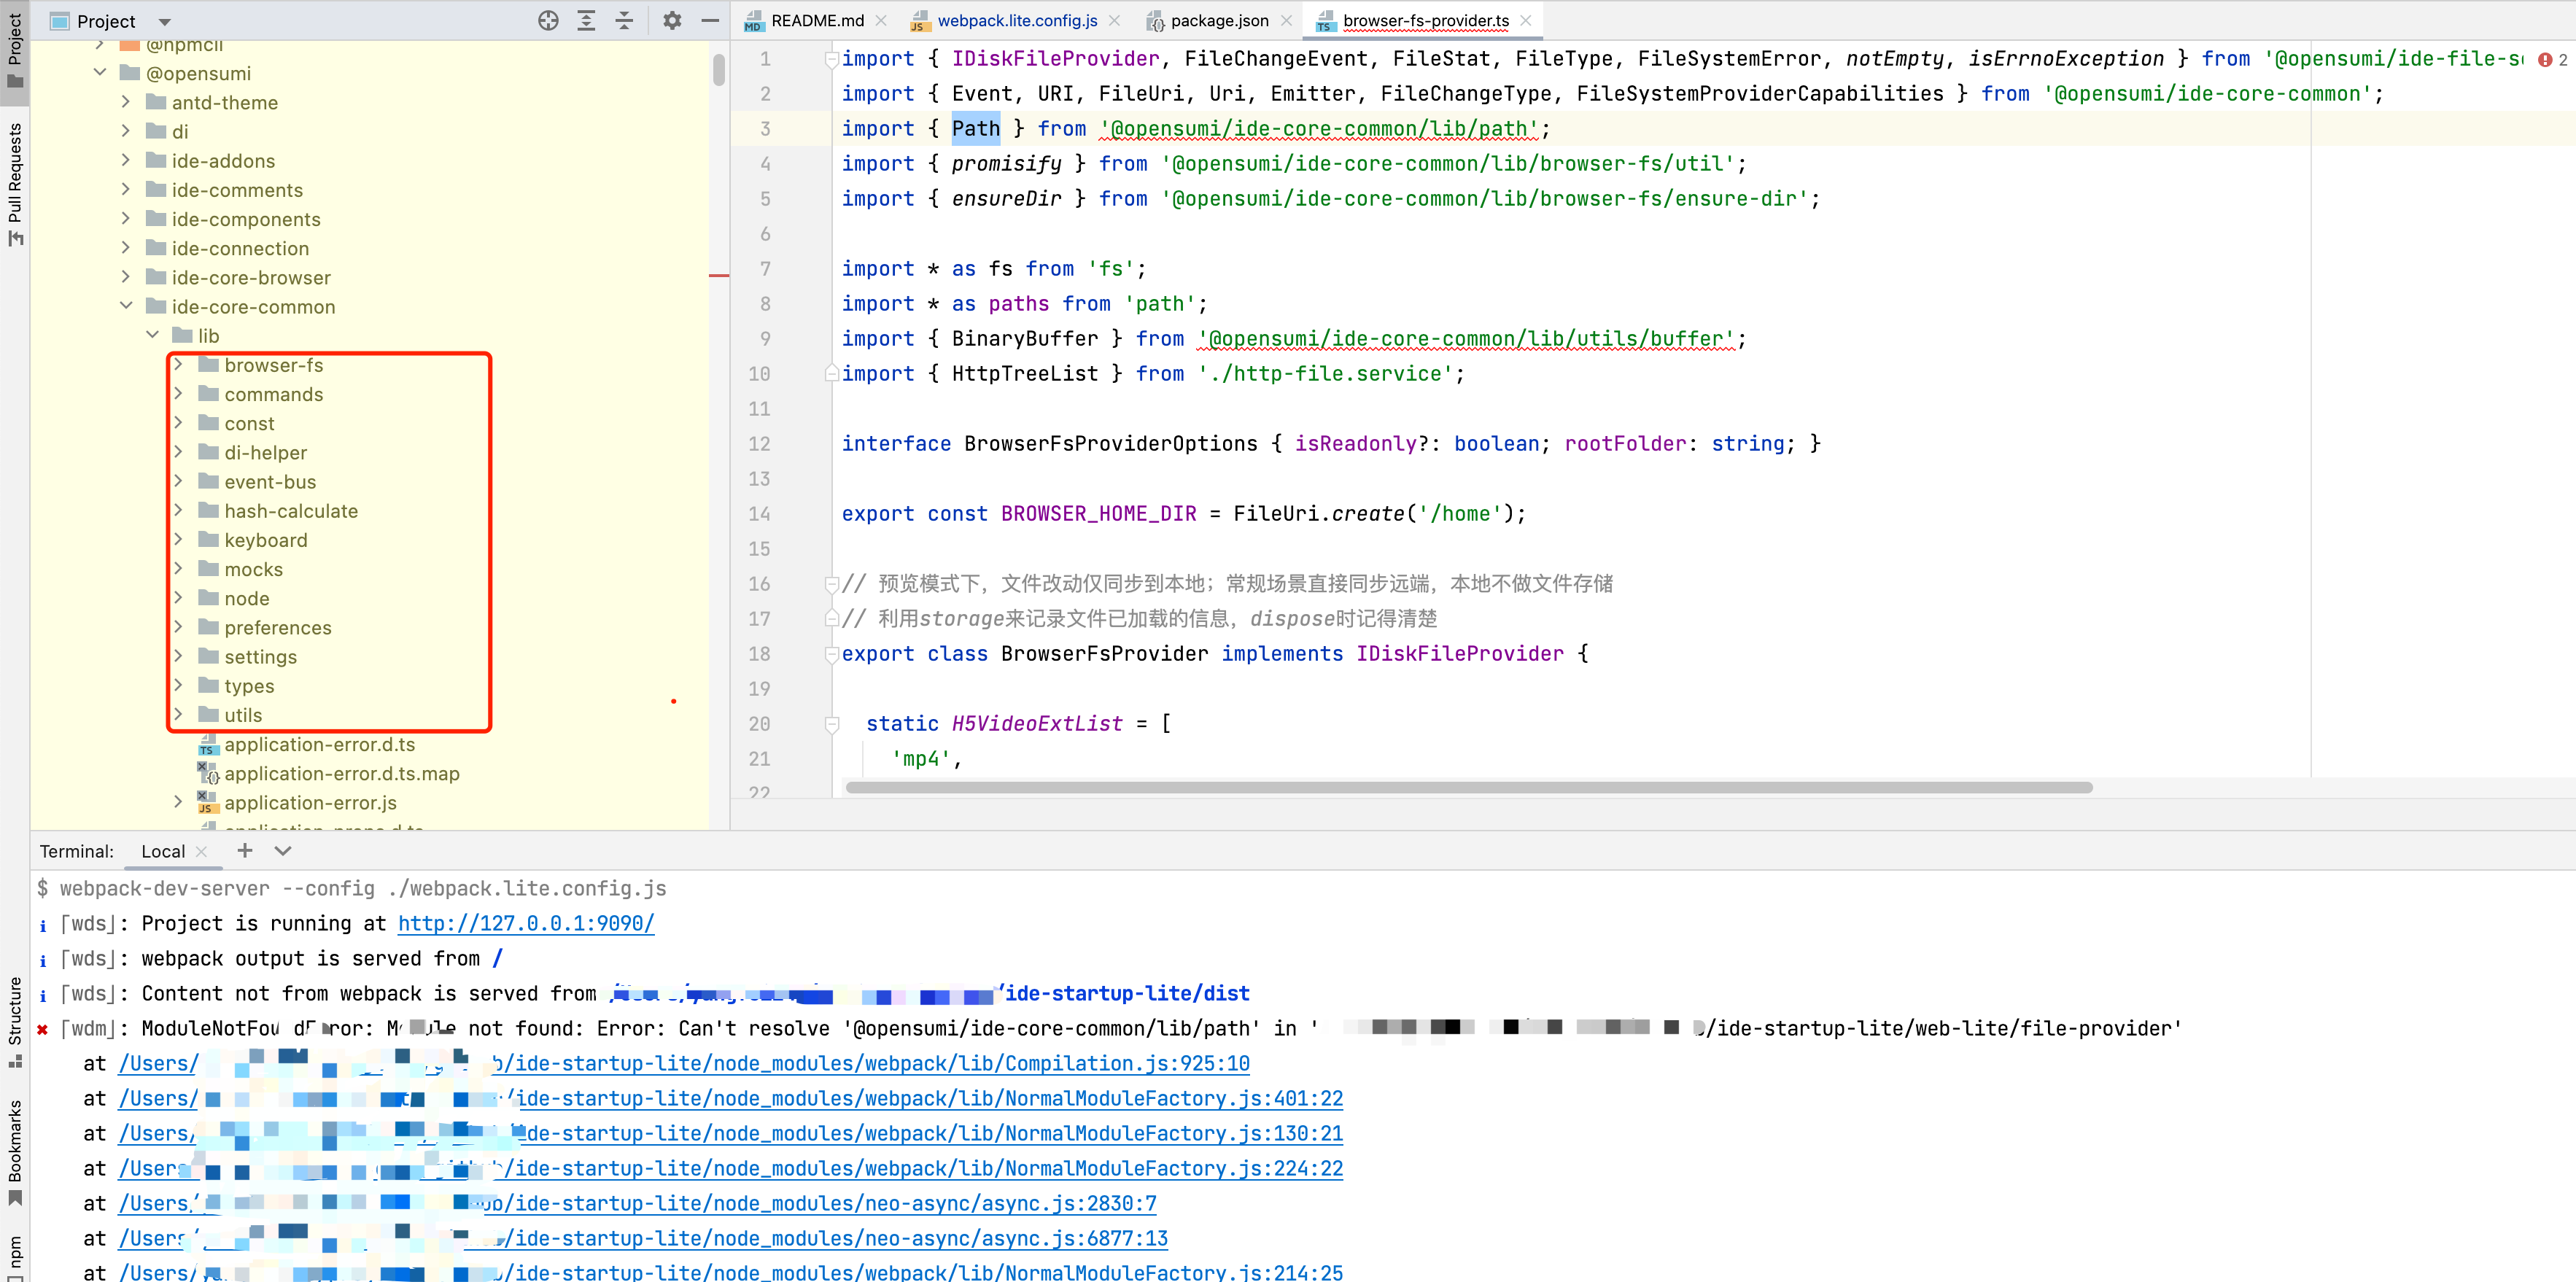Image resolution: width=2576 pixels, height=1282 pixels.
Task: Expand the browser-fs folder
Action: coord(180,364)
